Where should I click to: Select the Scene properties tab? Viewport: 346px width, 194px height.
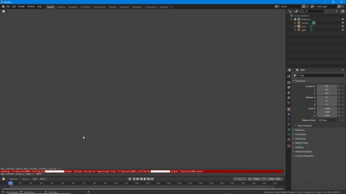289,97
